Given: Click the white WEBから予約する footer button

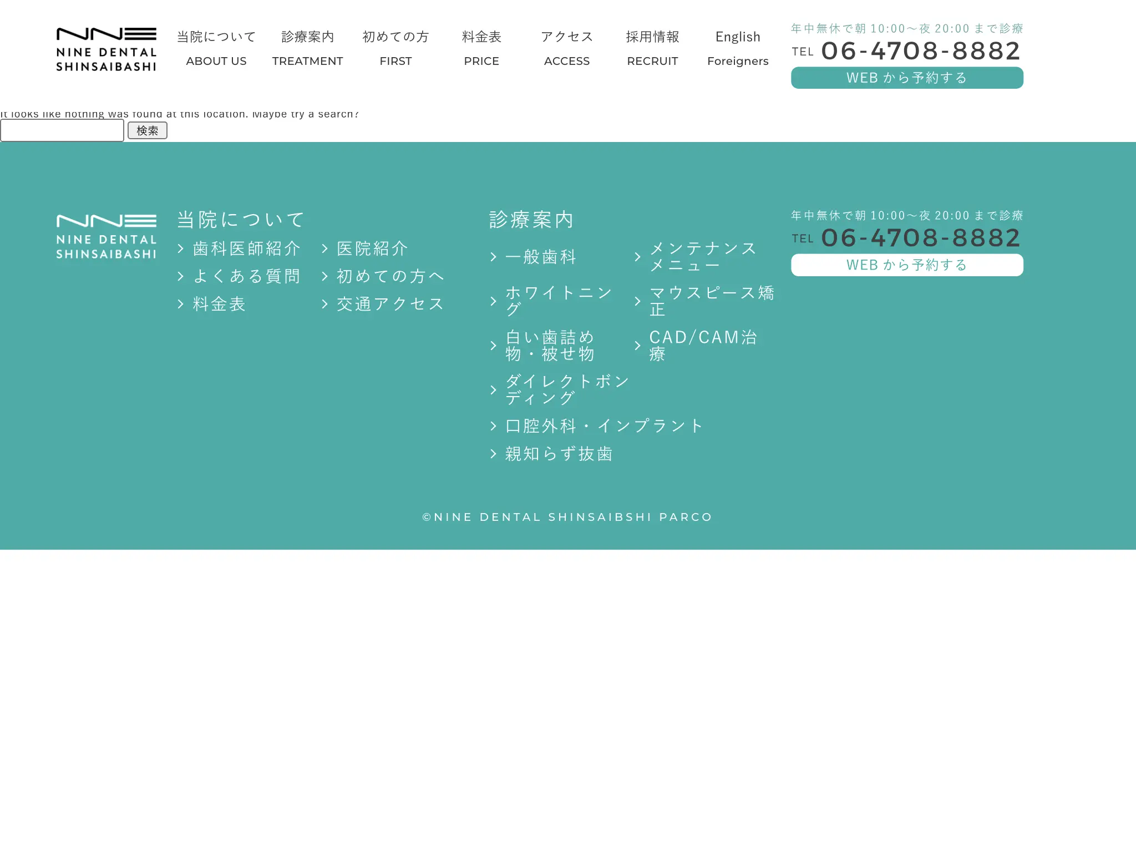Looking at the screenshot, I should 907,265.
